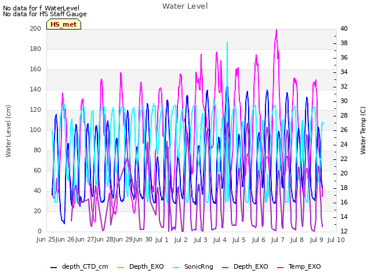Toggle the Temp_EXO legend label
This screenshot has width=371, height=278.
(304, 266)
